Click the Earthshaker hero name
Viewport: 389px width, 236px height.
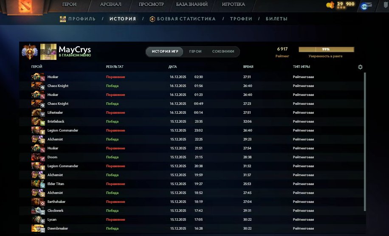[x=56, y=202]
